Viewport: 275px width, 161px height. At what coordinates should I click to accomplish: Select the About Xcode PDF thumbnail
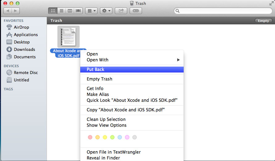68,37
